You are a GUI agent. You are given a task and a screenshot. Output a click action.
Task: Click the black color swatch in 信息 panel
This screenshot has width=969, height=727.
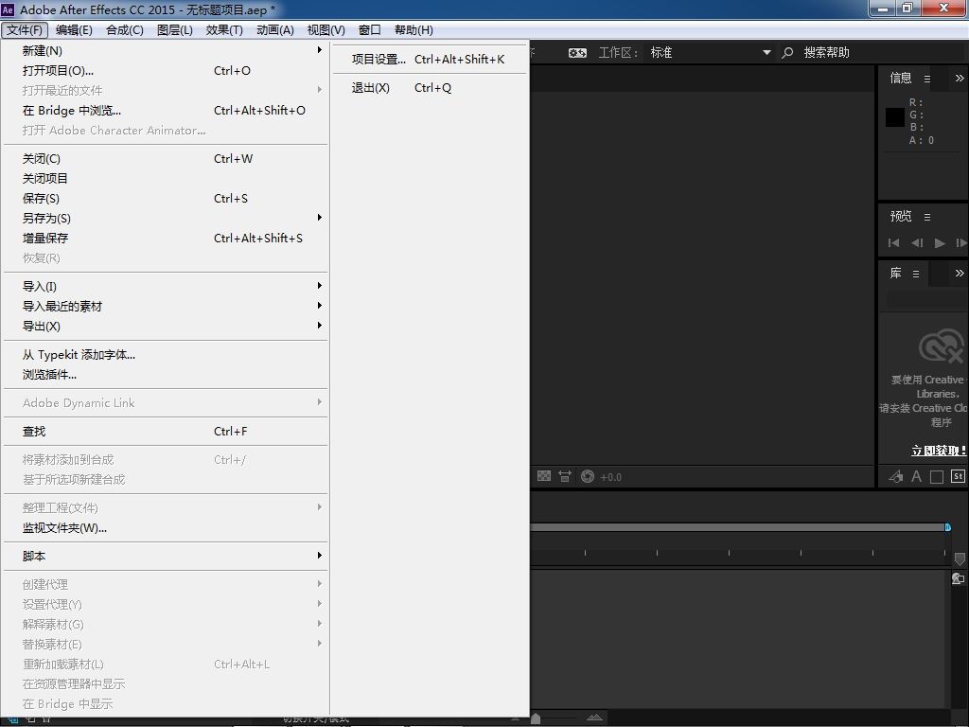pos(895,117)
